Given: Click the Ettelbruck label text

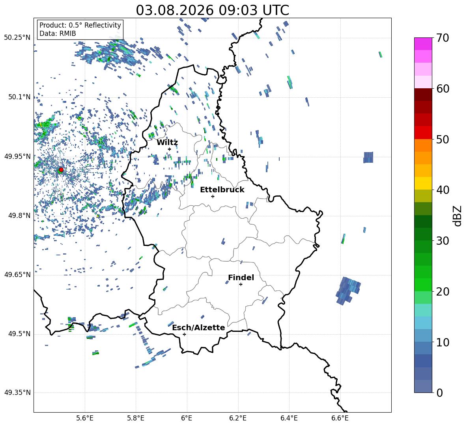Looking at the screenshot, I should (222, 190).
